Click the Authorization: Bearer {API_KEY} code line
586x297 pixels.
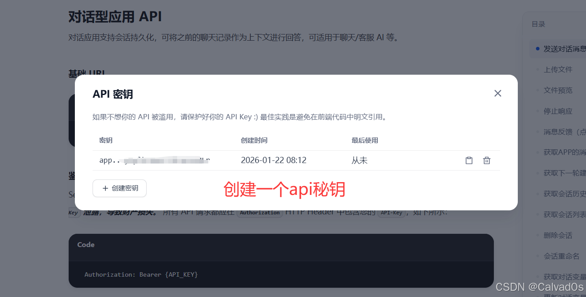141,274
